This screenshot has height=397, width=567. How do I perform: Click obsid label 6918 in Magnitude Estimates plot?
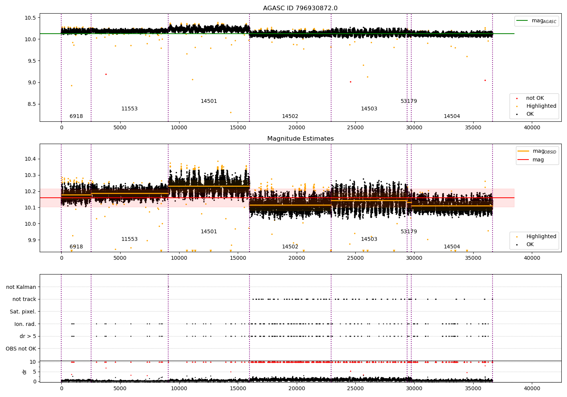[x=76, y=247]
